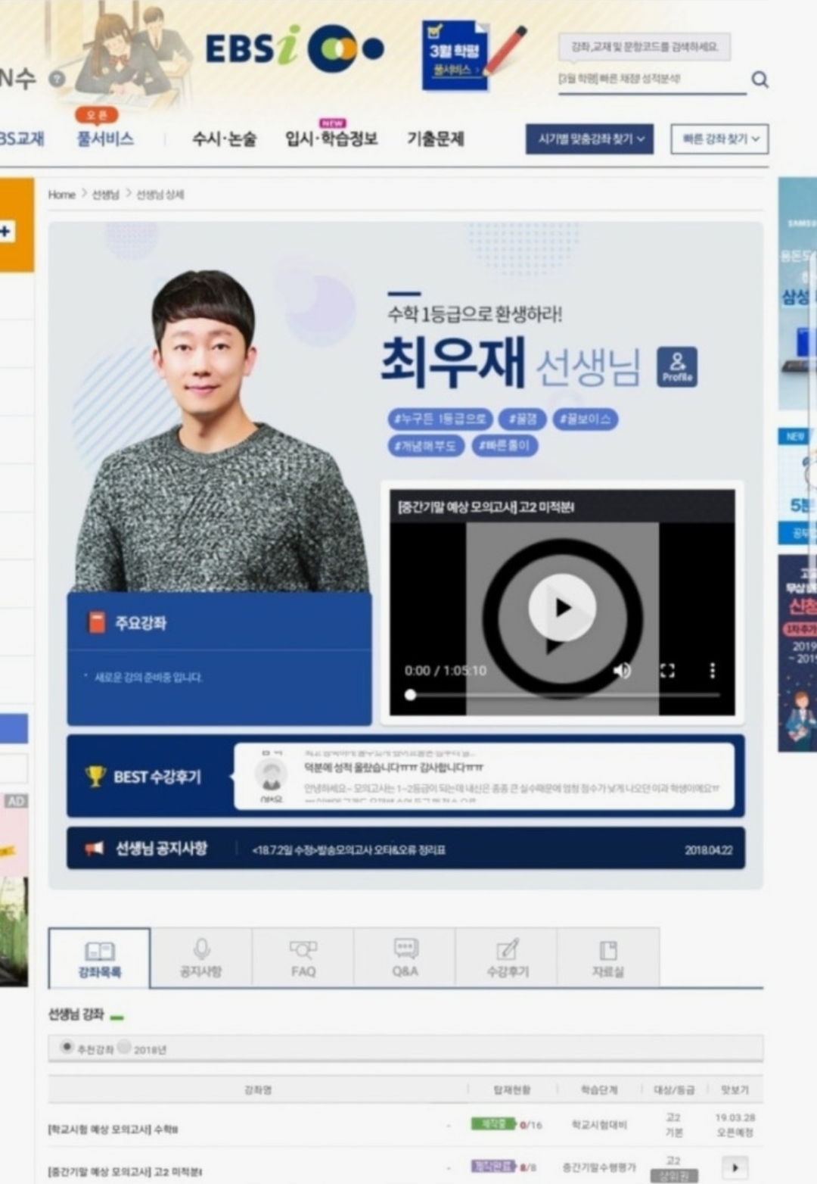
Task: Select the 강좌목록 tab
Action: click(x=99, y=958)
